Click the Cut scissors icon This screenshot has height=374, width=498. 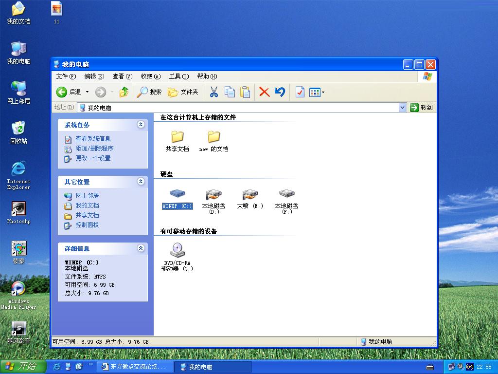pyautogui.click(x=214, y=92)
